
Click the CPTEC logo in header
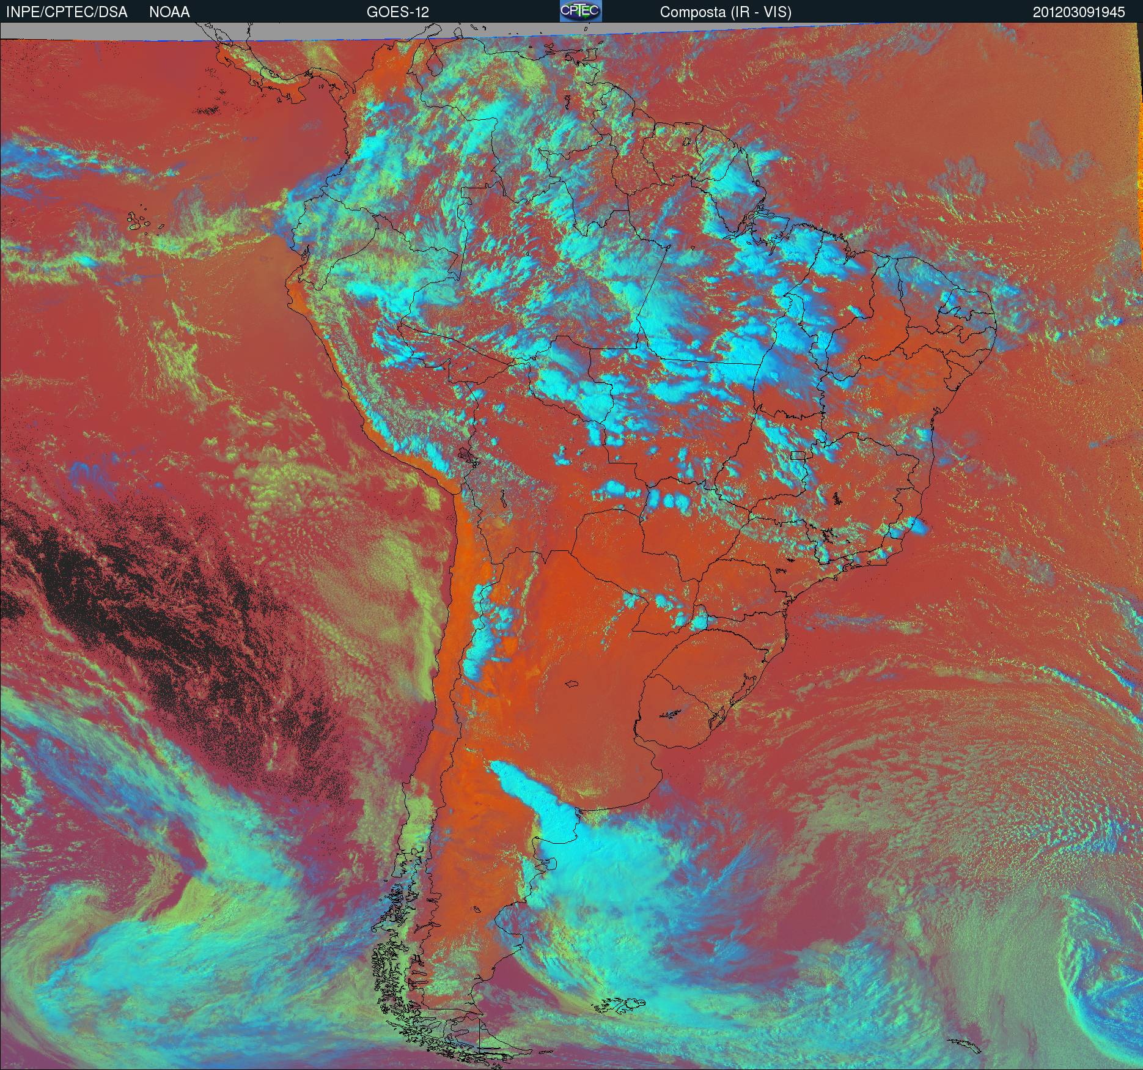(x=581, y=11)
